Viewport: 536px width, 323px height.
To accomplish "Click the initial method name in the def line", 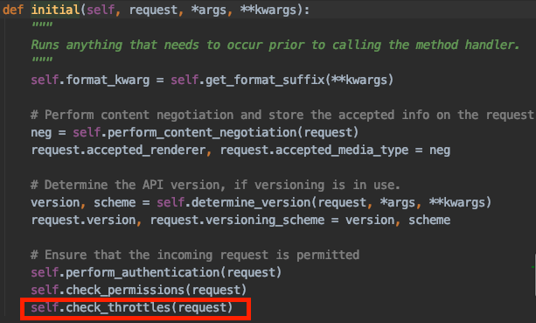I will [x=55, y=10].
